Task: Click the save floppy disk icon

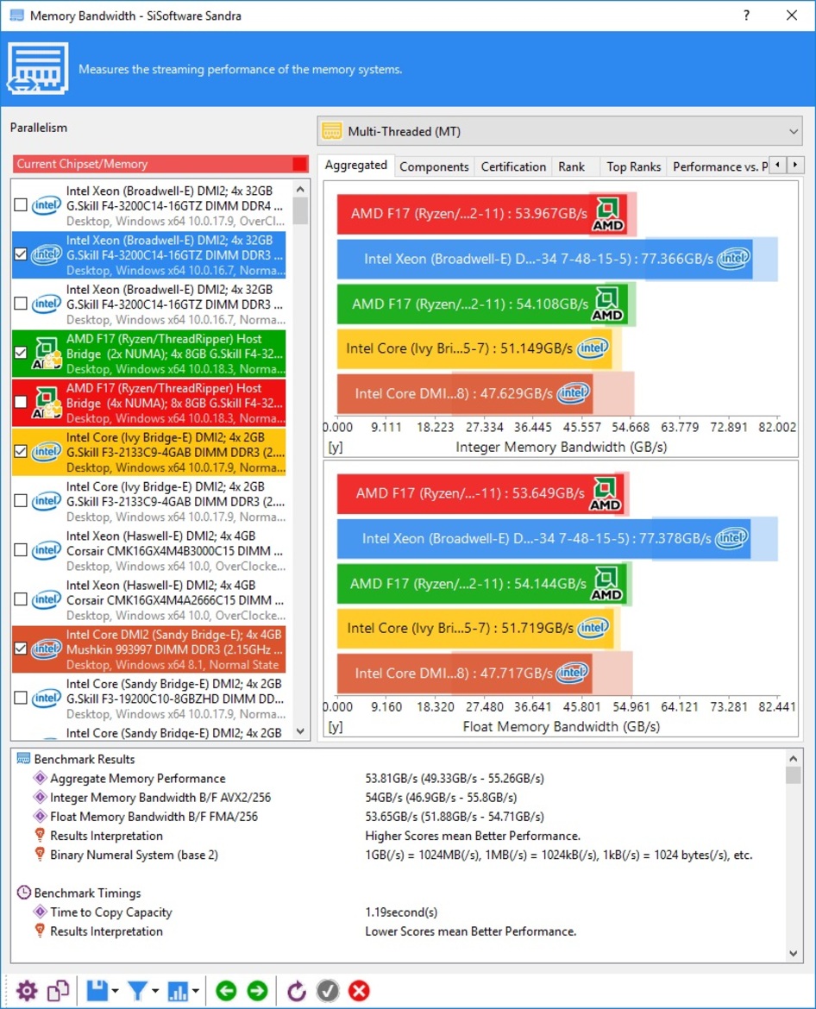Action: click(97, 990)
